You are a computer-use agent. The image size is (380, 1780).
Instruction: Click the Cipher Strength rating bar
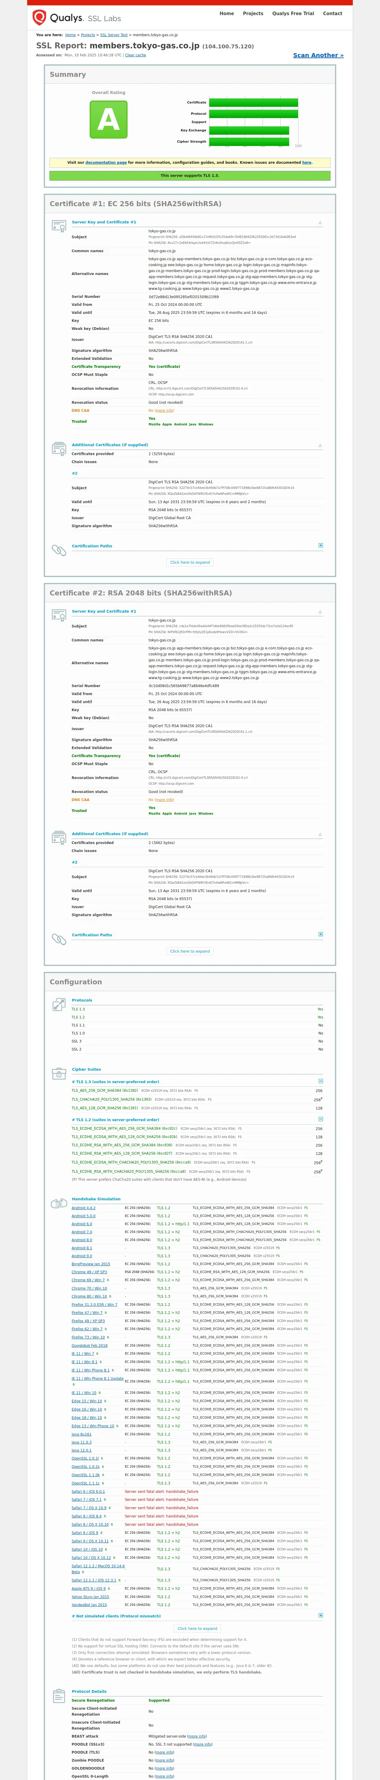(x=249, y=142)
